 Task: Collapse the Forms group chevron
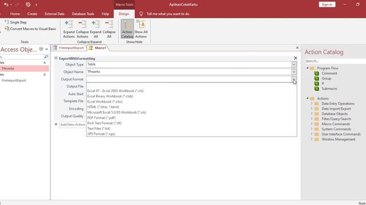click(45, 75)
